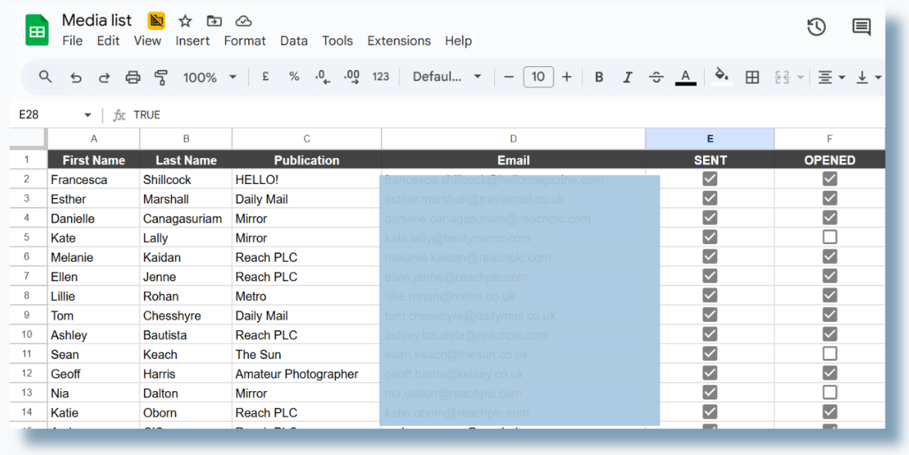Select column C header
This screenshot has height=455, width=909.
click(307, 139)
